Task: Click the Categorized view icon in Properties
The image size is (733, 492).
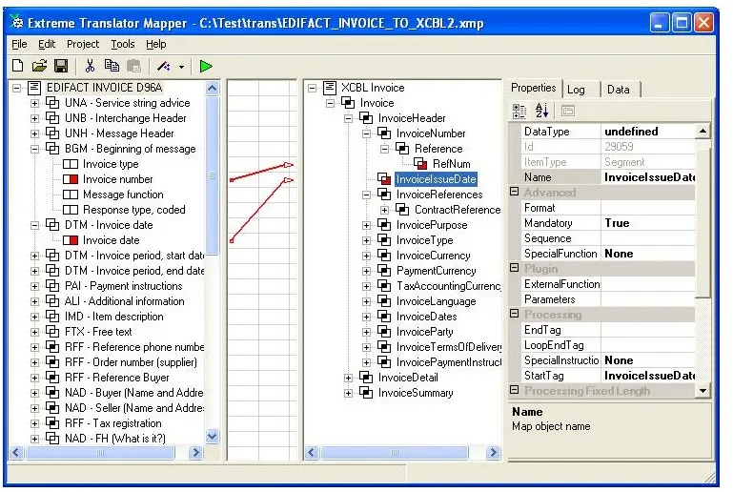Action: tap(519, 112)
